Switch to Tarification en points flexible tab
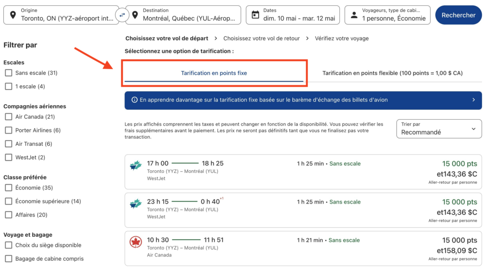 [392, 73]
